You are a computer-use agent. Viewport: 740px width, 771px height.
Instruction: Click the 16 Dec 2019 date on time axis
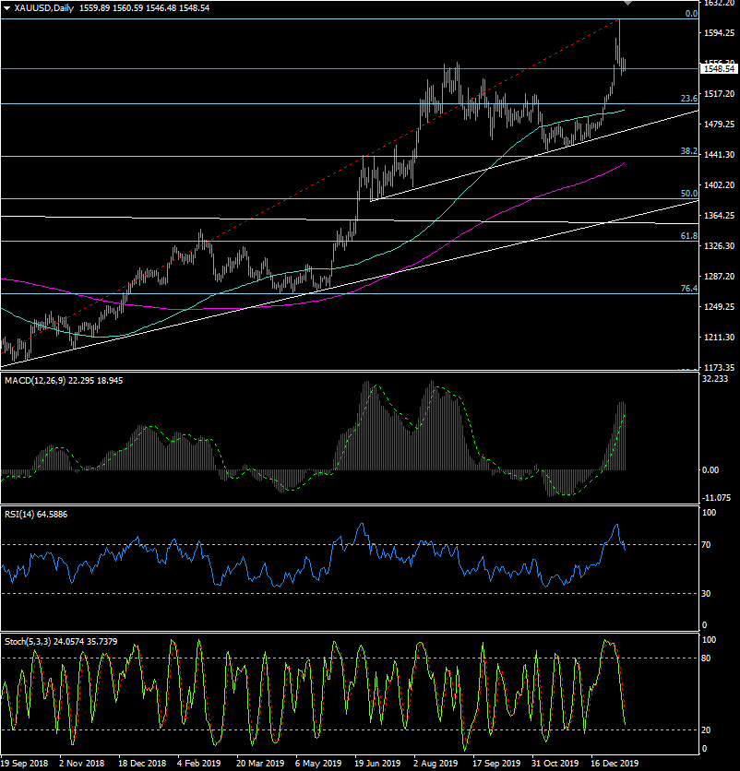615,764
